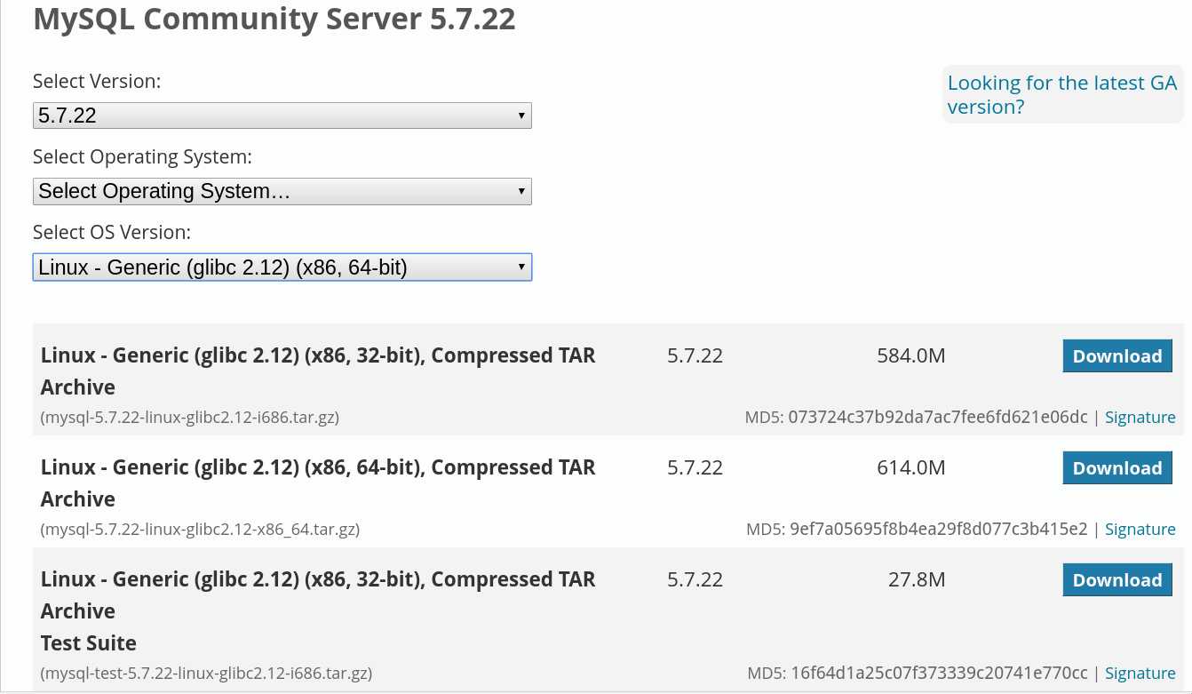
Task: Click MD5 hash 16f64d1a25c07f373339c20741e770cc
Action: click(939, 673)
